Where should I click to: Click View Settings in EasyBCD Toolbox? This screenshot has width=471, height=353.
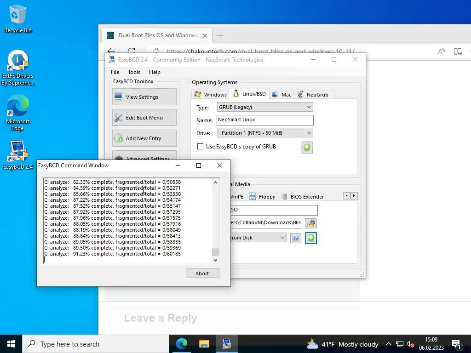[x=144, y=97]
